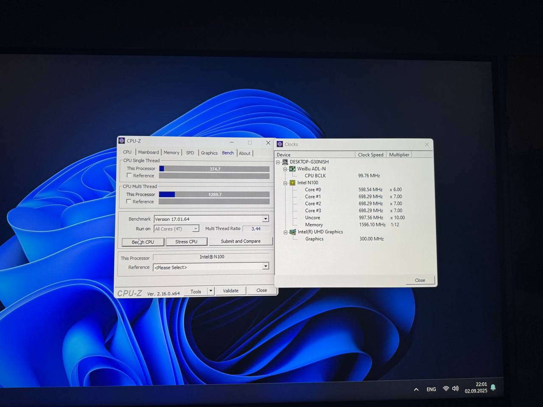
Task: Open the Memory tab in CPU-Z
Action: tap(171, 153)
